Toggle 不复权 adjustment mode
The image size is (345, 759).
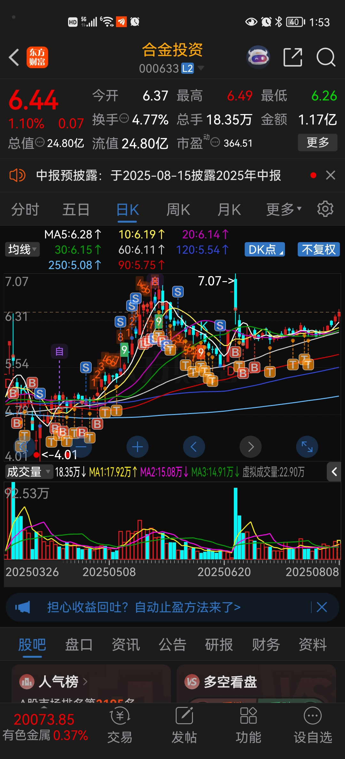pos(319,249)
